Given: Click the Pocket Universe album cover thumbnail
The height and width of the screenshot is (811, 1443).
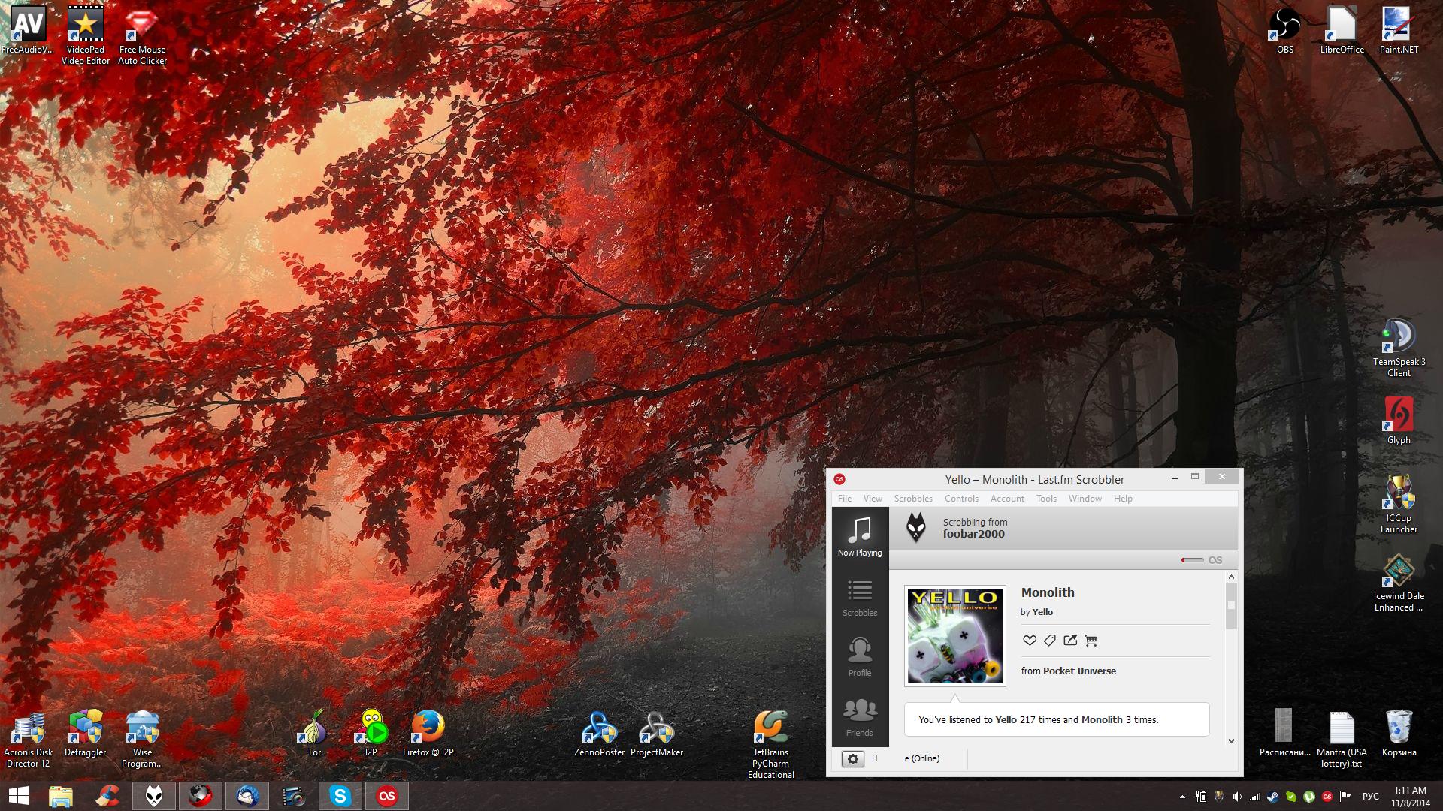Looking at the screenshot, I should coord(954,636).
